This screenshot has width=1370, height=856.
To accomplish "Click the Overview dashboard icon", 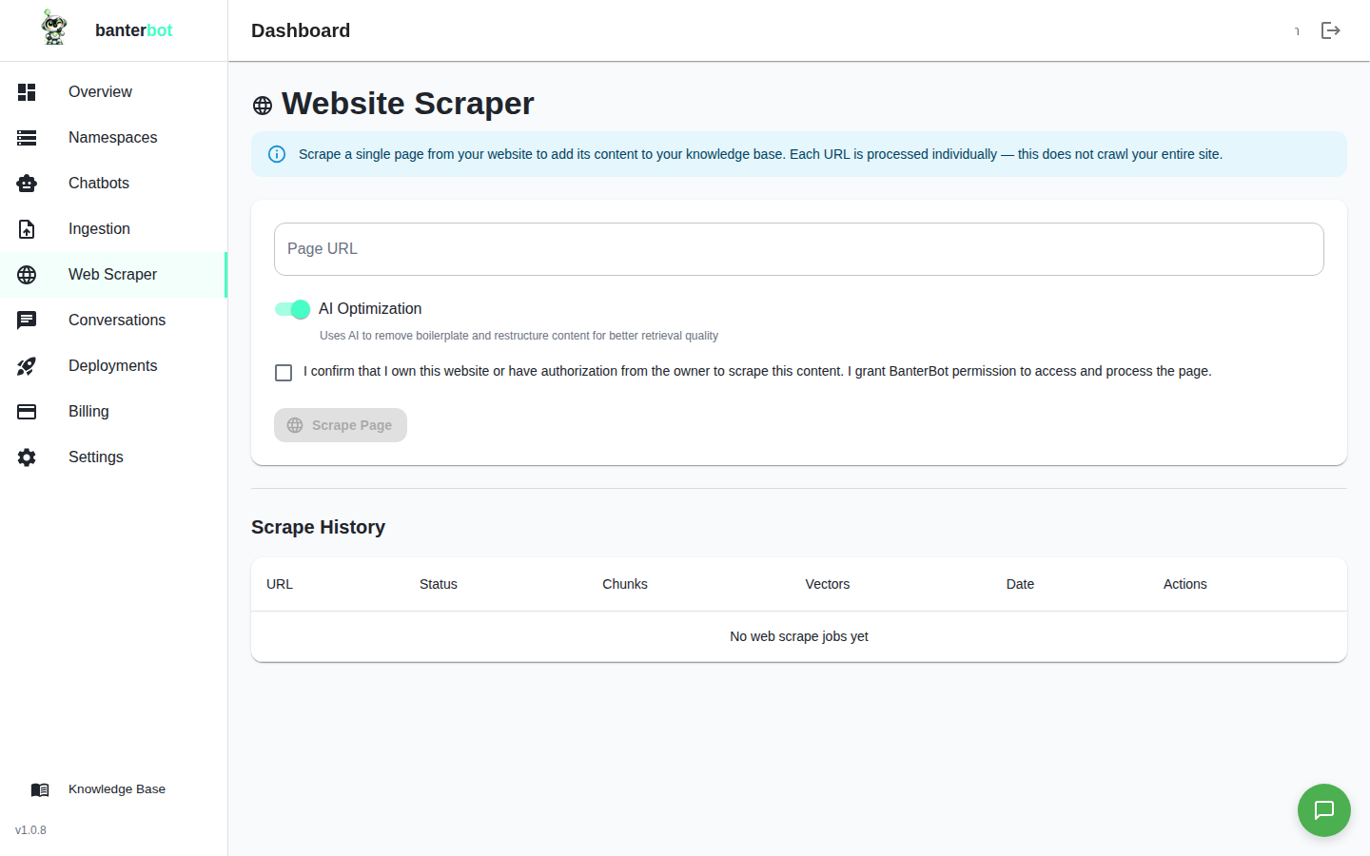I will (x=27, y=92).
